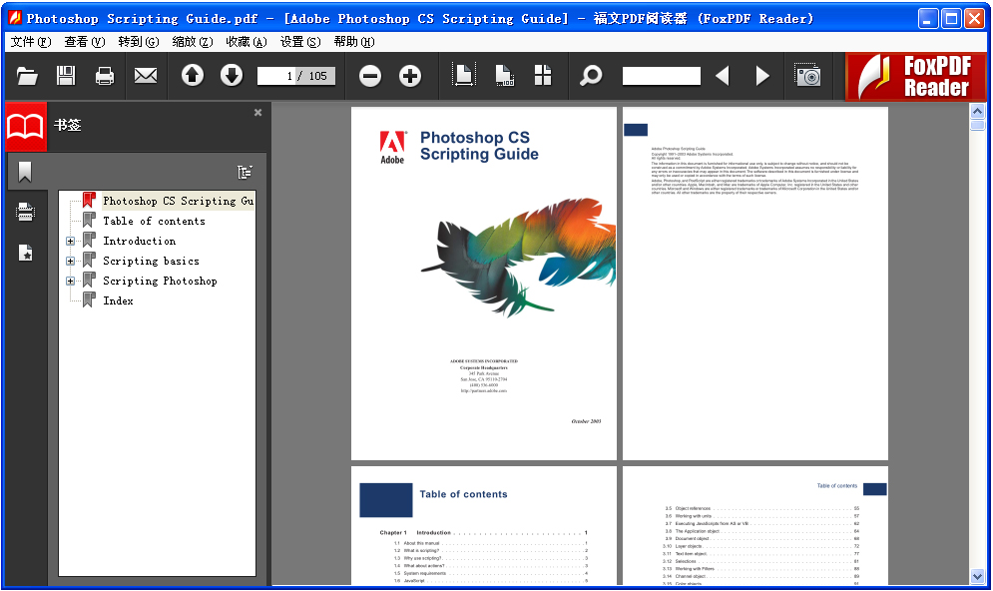Find next match with right triangle
Screen dimensions: 993x591
pyautogui.click(x=762, y=76)
